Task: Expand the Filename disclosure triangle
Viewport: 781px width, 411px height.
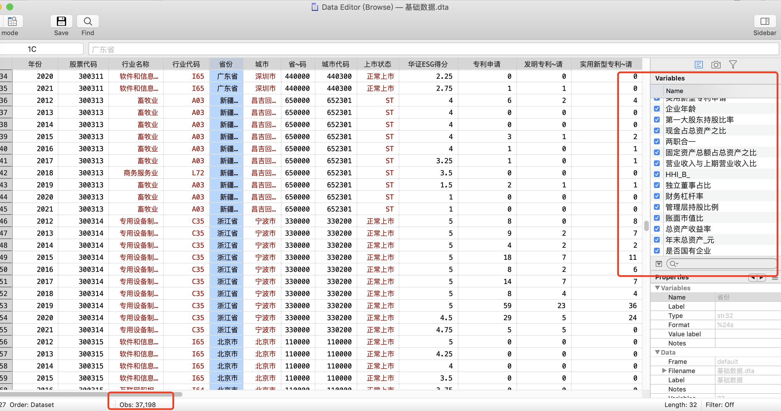Action: (x=664, y=370)
